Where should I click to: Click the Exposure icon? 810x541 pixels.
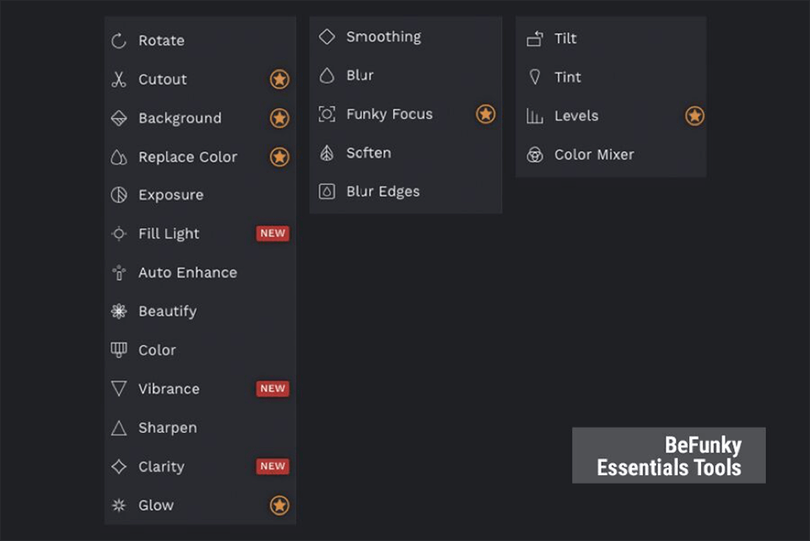tap(119, 195)
